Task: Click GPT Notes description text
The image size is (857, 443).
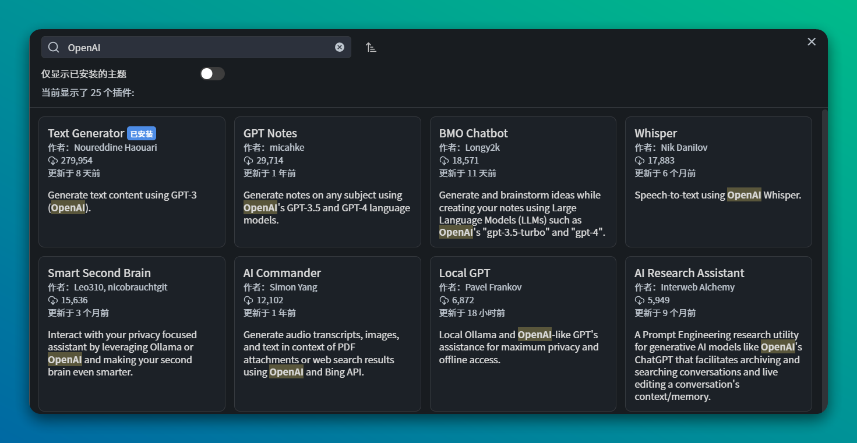Action: (327, 208)
